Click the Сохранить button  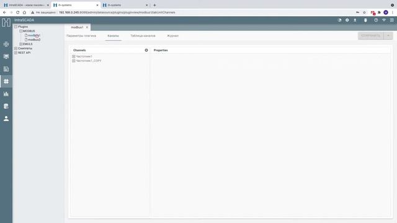[371, 36]
